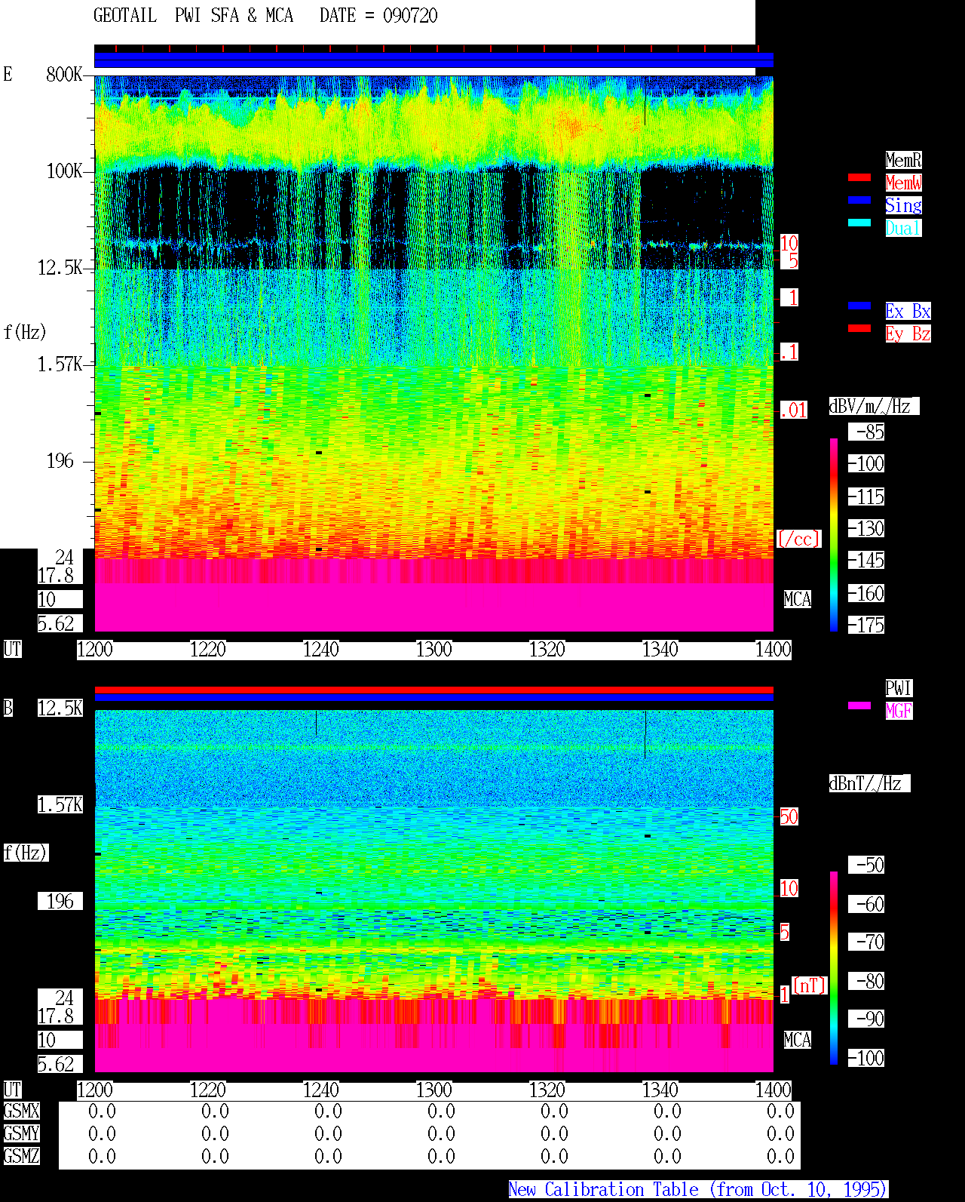Screen dimensions: 965x1202
Task: Click the cyan Dual legend swatch
Action: tap(859, 223)
